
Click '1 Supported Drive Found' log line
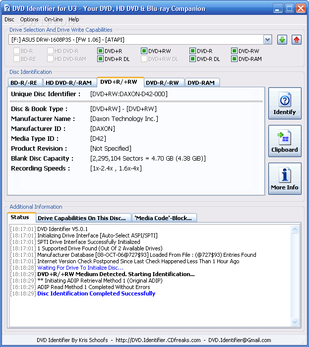[x=100, y=248]
